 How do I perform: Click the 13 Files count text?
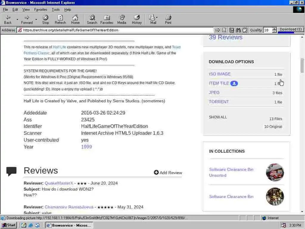276,119
